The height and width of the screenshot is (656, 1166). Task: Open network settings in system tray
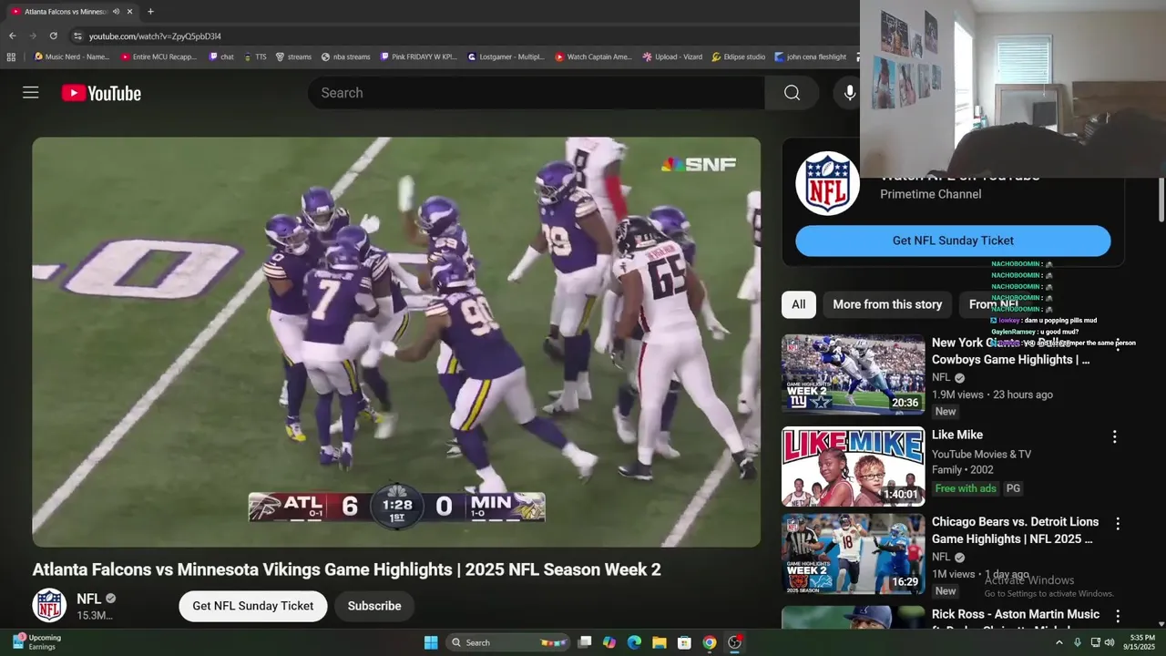[1095, 642]
